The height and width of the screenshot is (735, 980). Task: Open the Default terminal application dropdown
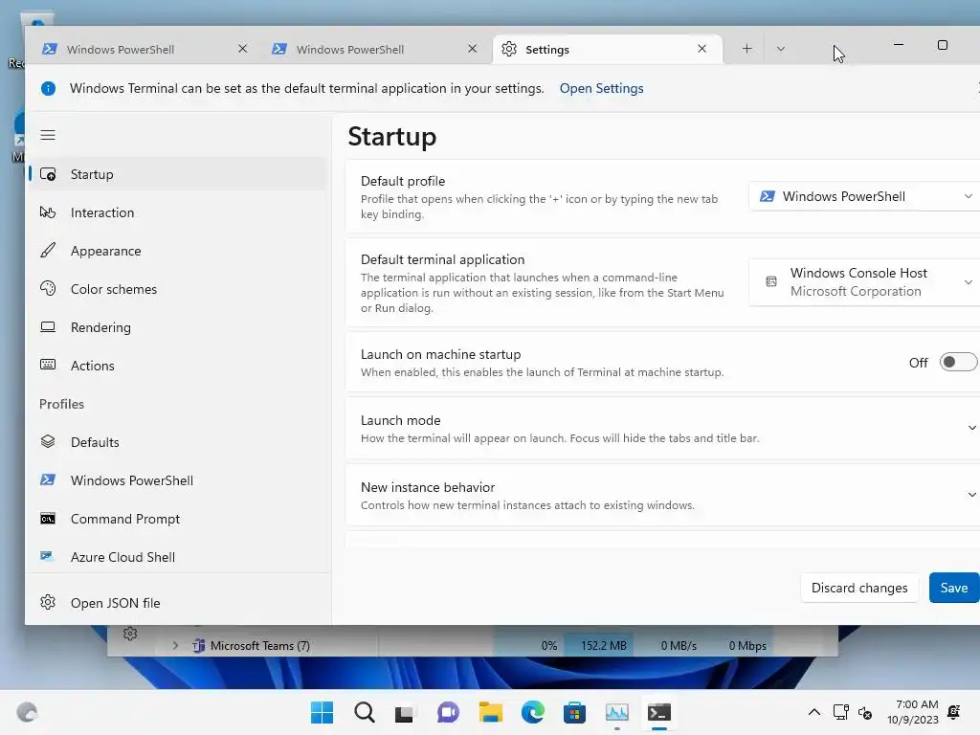[864, 282]
